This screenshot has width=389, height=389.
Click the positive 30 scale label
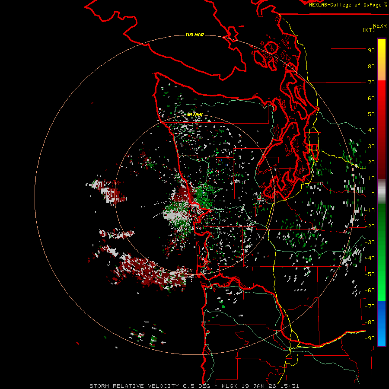coord(371,147)
